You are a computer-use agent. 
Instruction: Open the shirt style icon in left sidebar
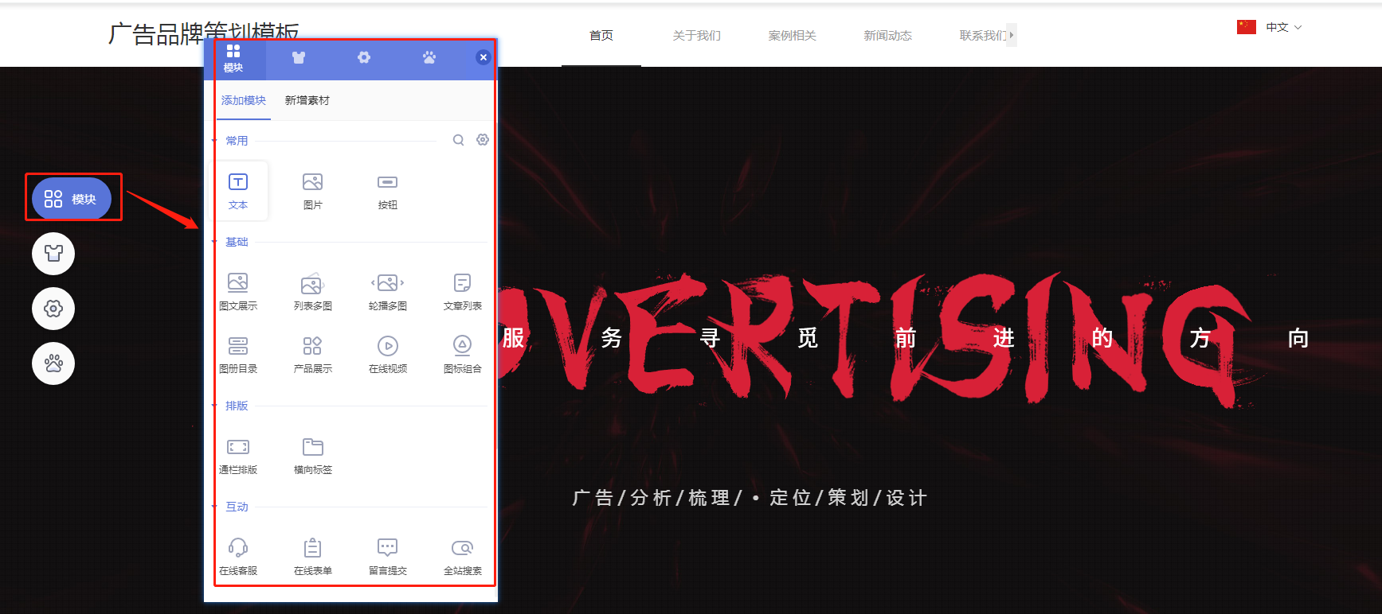coord(53,254)
